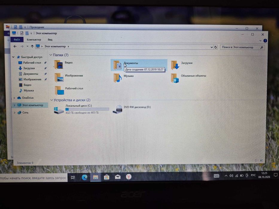
Task: Launch Microsoft Edge from taskbar
Action: click(x=84, y=177)
